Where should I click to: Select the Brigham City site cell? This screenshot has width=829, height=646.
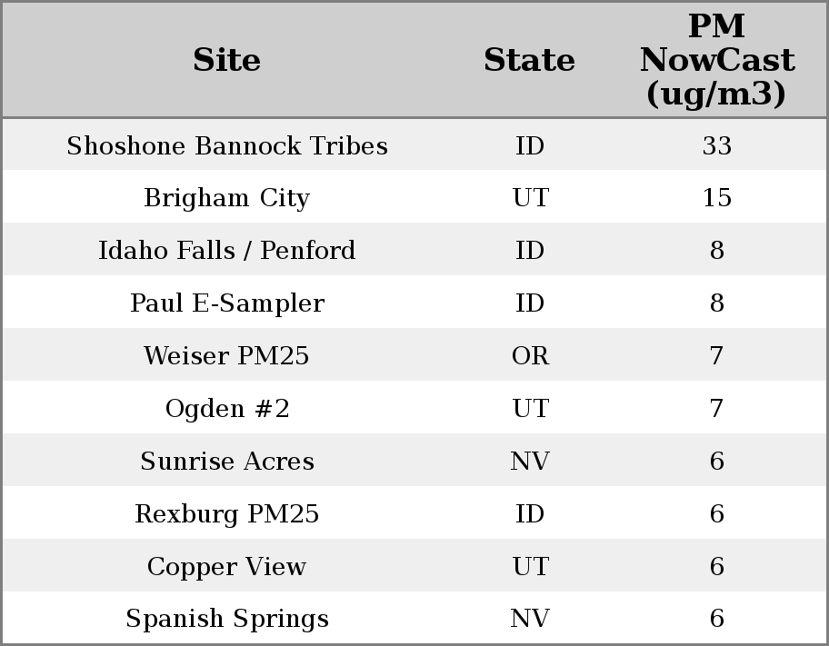click(227, 198)
